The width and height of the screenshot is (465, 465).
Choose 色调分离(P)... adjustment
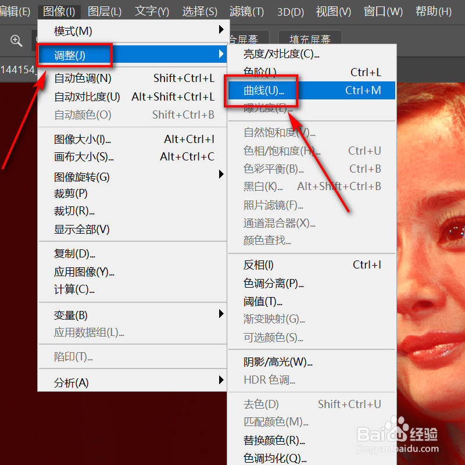312,283
